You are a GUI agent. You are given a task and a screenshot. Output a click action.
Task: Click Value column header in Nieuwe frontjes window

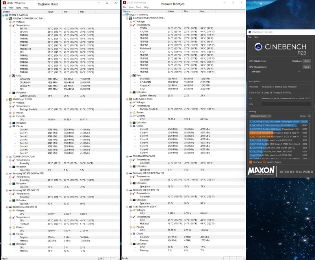174,11
